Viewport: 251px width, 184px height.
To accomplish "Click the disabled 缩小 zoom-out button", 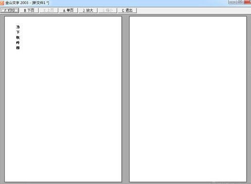I will [x=107, y=11].
